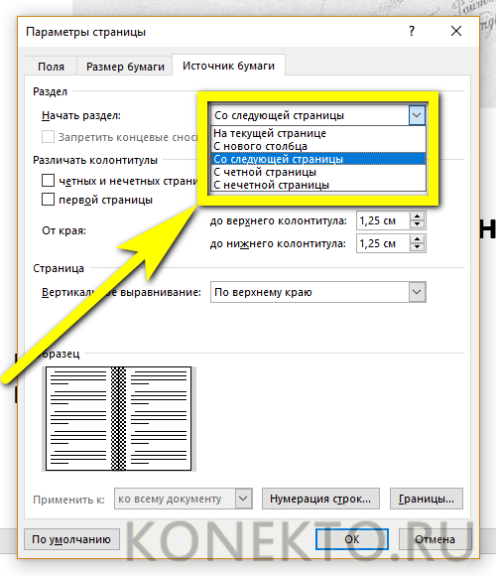Open Нумерация строк settings

pos(320,499)
